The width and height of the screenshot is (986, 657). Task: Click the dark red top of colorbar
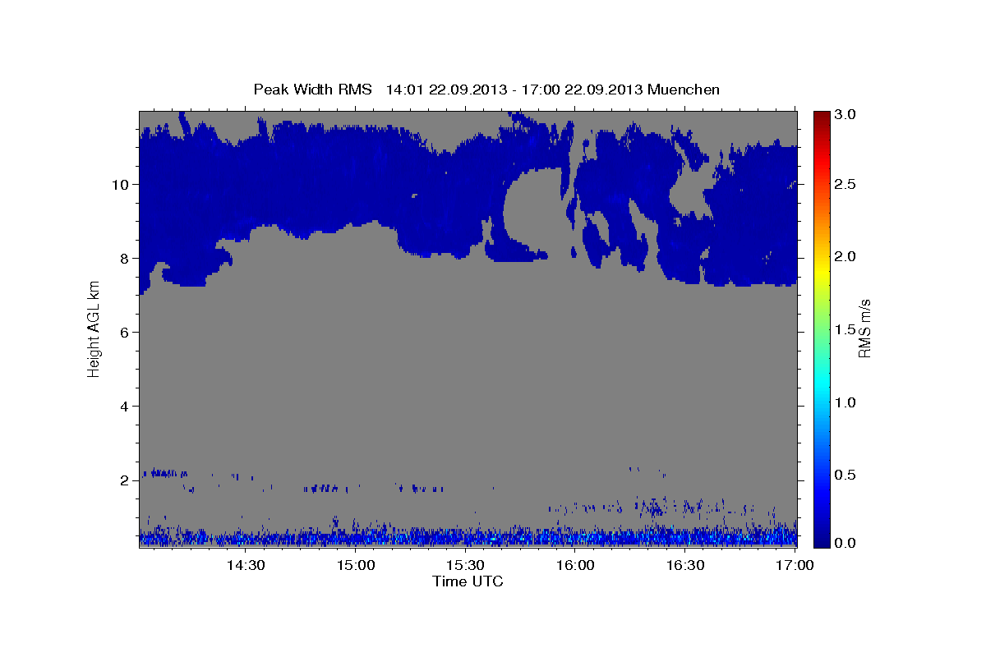point(822,117)
